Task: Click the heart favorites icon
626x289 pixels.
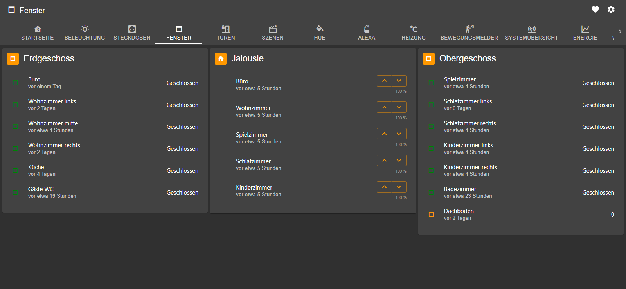Action: pos(595,9)
